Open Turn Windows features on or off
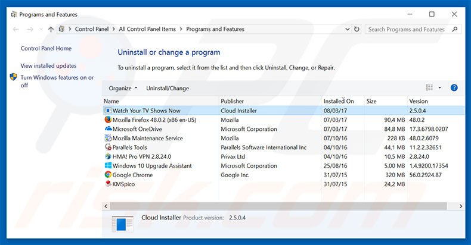 tap(57, 81)
